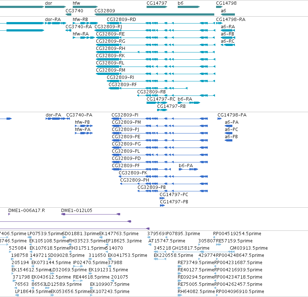Select protein CG32809-PL
308x297 pixels.
(126, 151)
